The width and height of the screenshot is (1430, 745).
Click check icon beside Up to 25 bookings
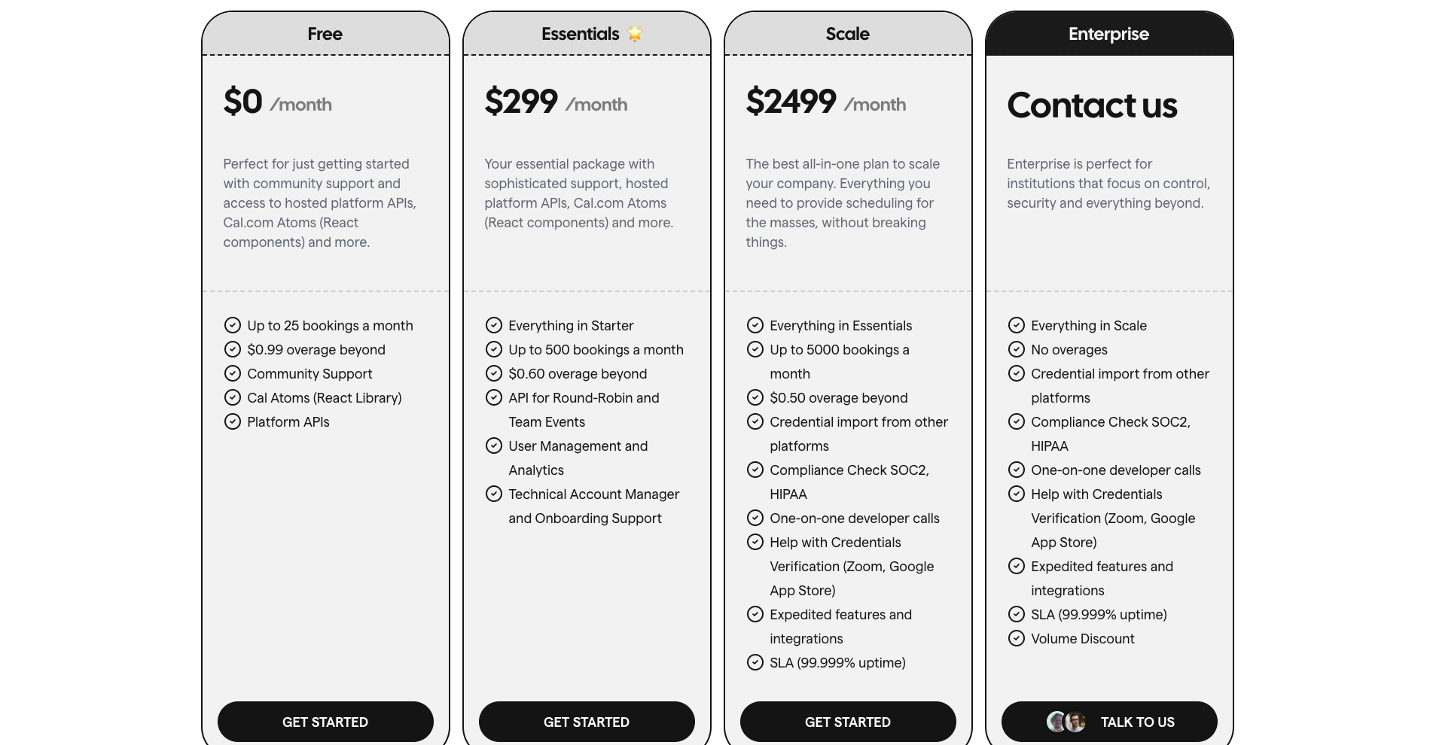(x=233, y=325)
